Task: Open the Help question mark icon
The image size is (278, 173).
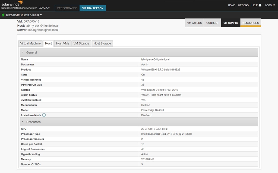Action: click(x=260, y=5)
